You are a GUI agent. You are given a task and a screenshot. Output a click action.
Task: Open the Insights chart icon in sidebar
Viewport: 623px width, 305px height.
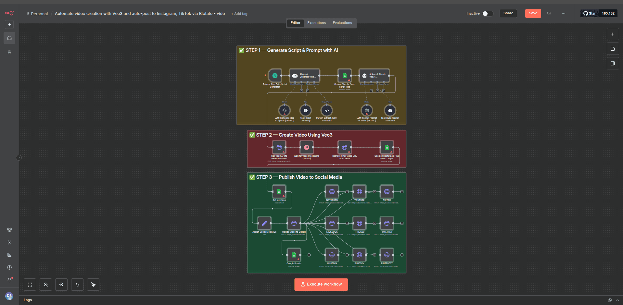pyautogui.click(x=9, y=255)
